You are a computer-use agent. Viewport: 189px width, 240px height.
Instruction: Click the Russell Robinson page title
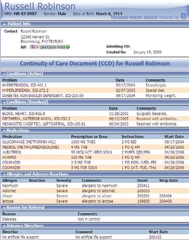(40, 6)
